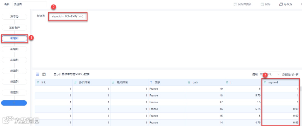Click the path cell with value 48
The image size is (302, 126).
click(x=205, y=95)
